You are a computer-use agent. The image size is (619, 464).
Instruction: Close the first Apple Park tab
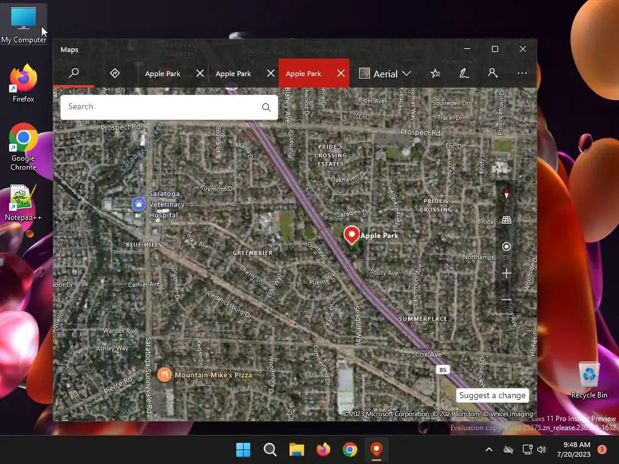pyautogui.click(x=200, y=73)
